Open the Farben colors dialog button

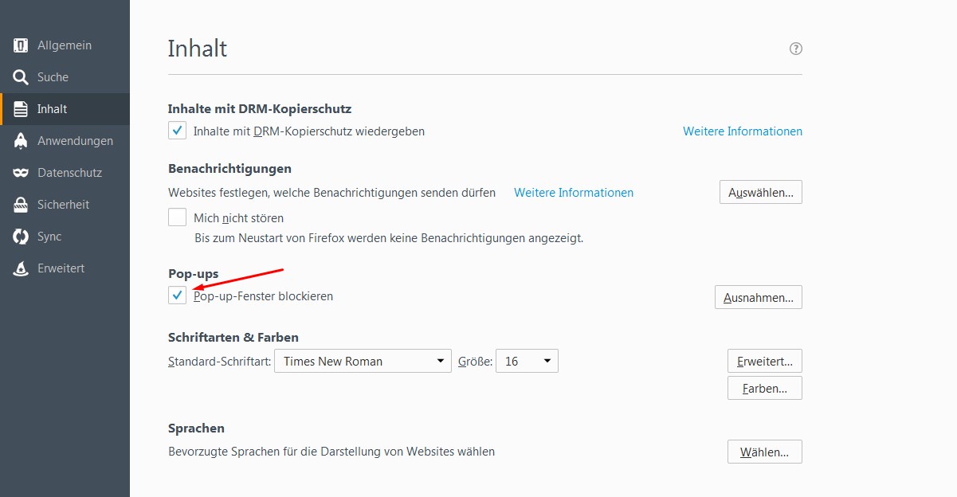(x=764, y=388)
